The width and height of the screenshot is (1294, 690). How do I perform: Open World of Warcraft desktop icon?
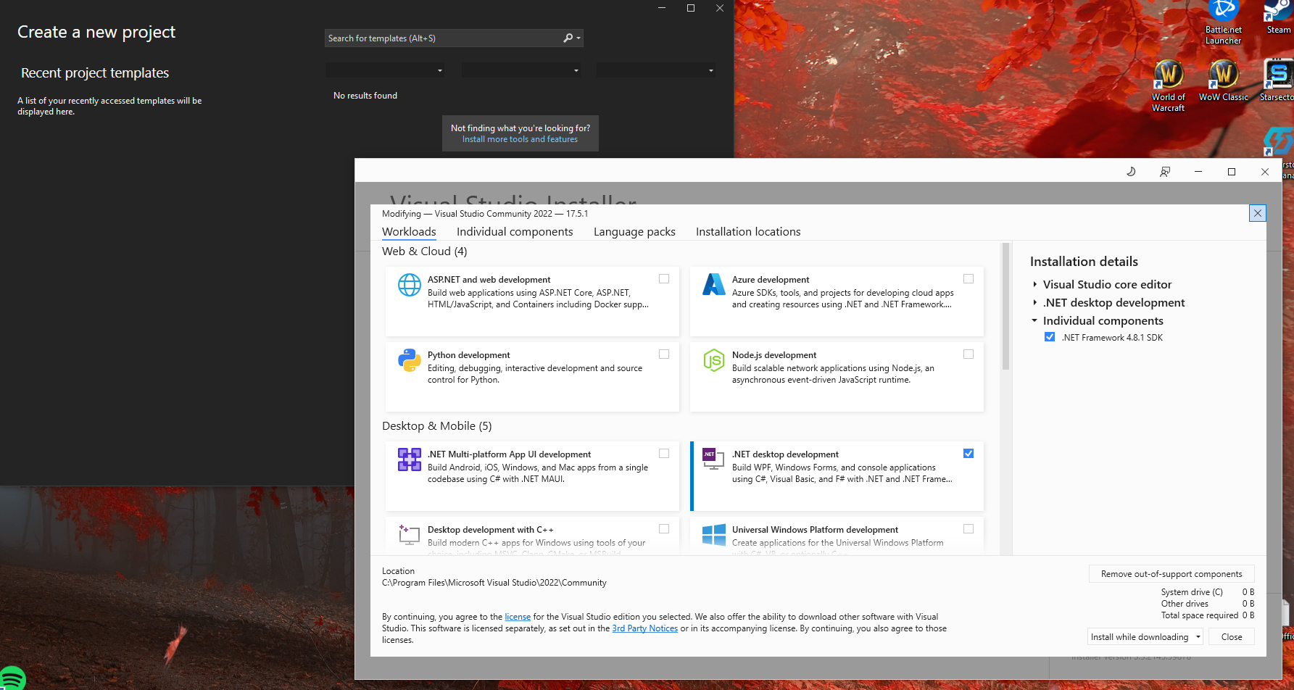pyautogui.click(x=1169, y=86)
